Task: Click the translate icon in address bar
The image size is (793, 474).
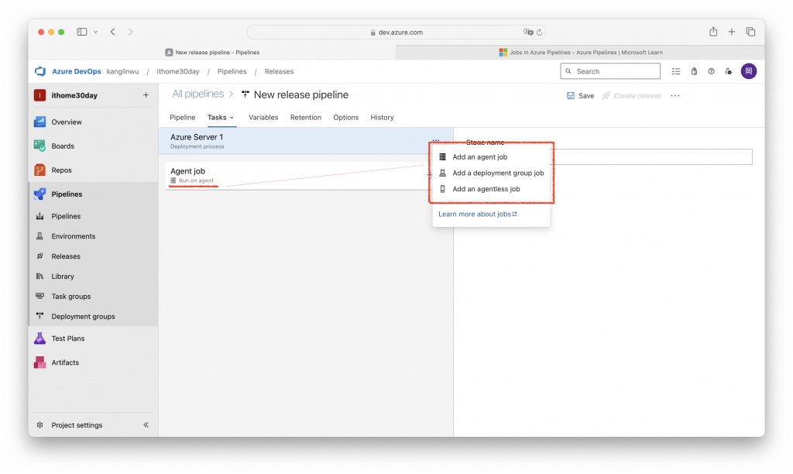Action: click(528, 32)
